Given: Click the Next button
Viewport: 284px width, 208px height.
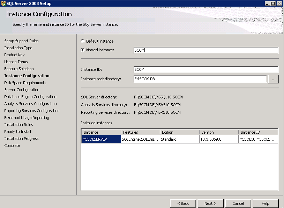Looking at the screenshot, I should [x=210, y=203].
